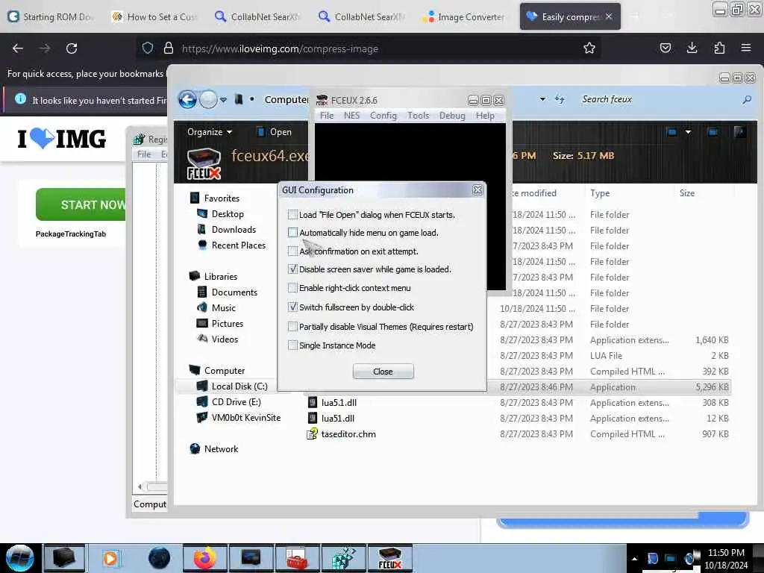Open address bar history dropdown in Explorer
Viewport: 764px width, 573px height.
click(542, 99)
